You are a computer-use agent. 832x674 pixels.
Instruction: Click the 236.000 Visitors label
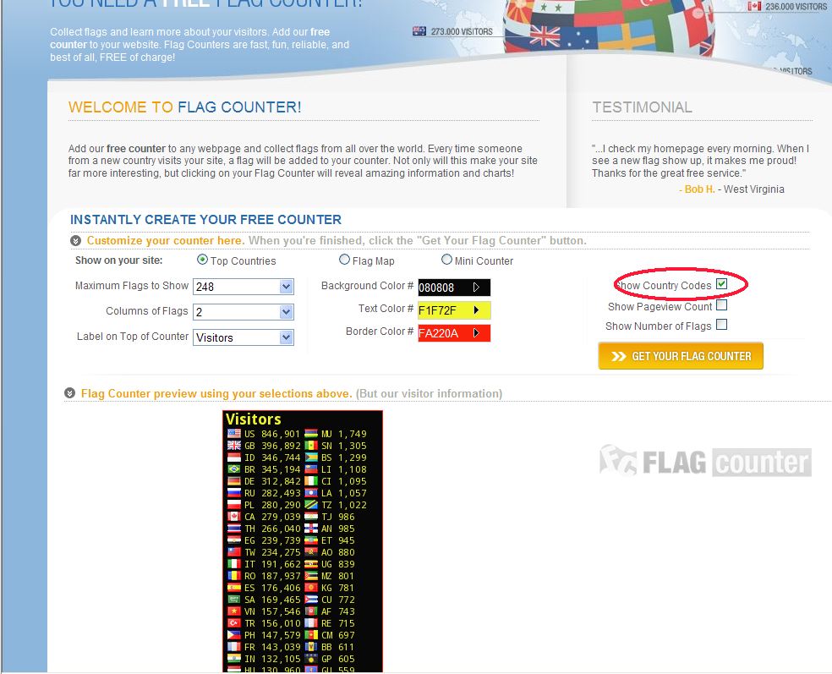point(796,7)
